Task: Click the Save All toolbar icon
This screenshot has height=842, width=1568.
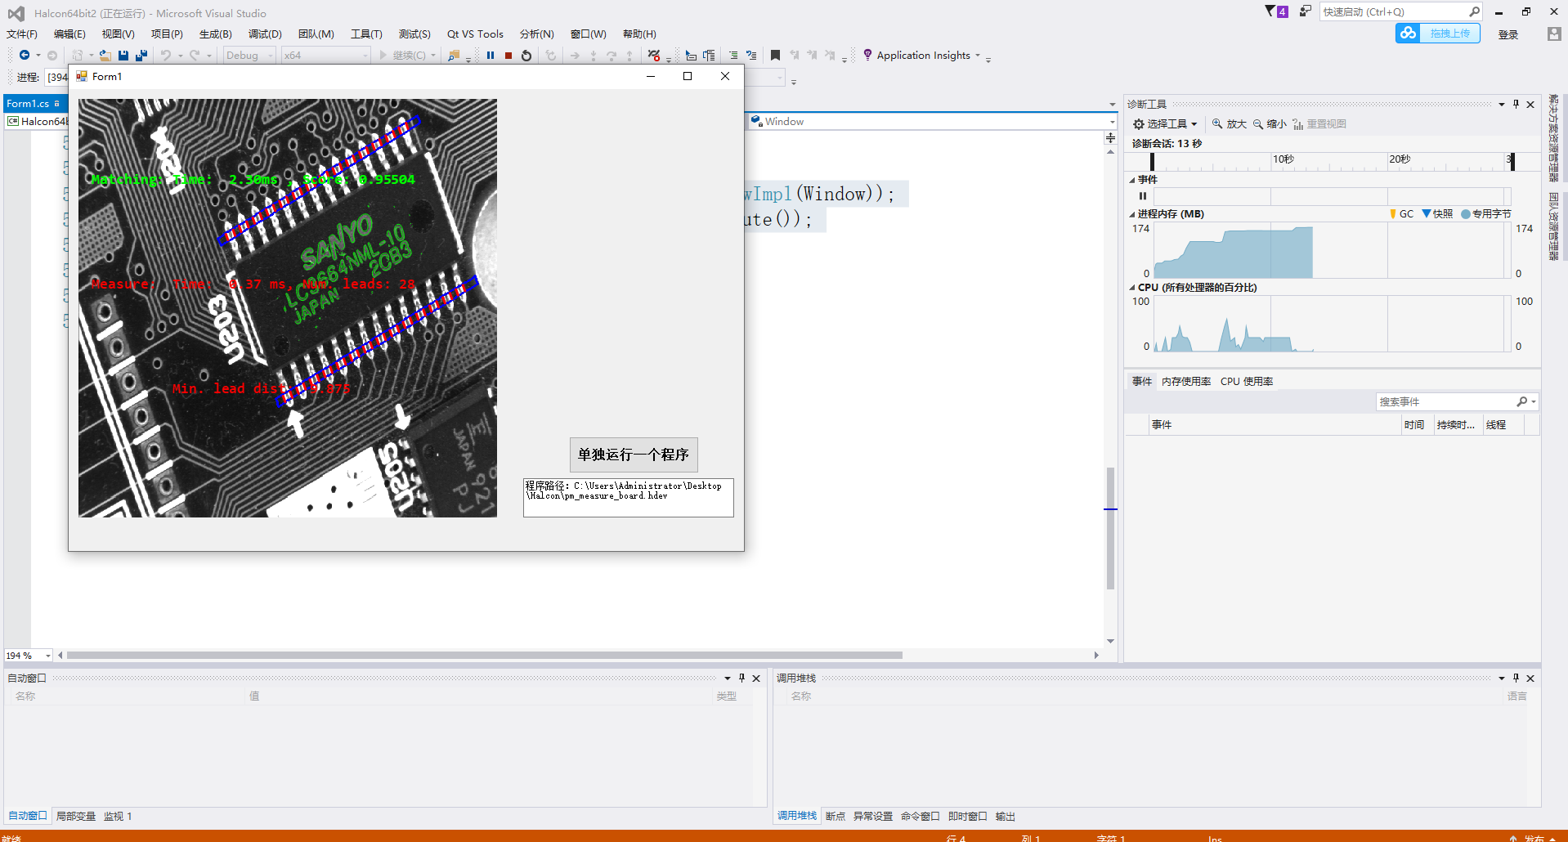Action: [x=141, y=55]
